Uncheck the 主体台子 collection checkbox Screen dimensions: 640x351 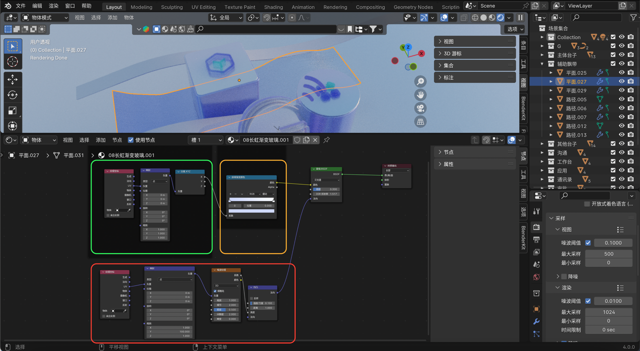612,55
